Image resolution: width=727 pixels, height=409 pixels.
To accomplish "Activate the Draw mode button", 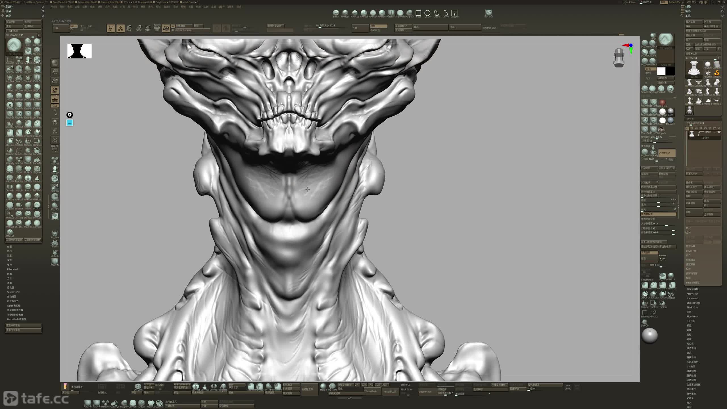I will [120, 28].
